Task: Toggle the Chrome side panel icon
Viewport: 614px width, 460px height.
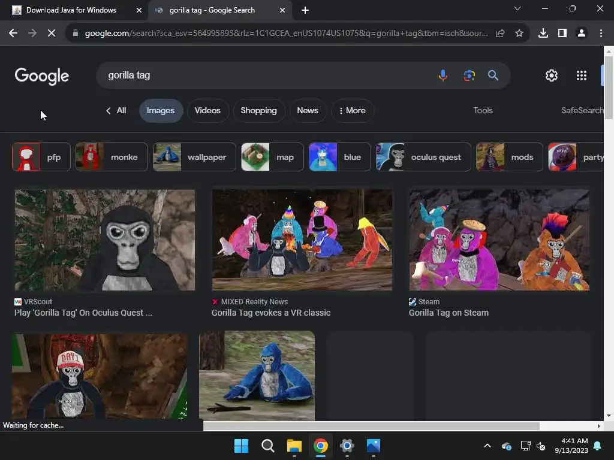Action: pos(562,34)
